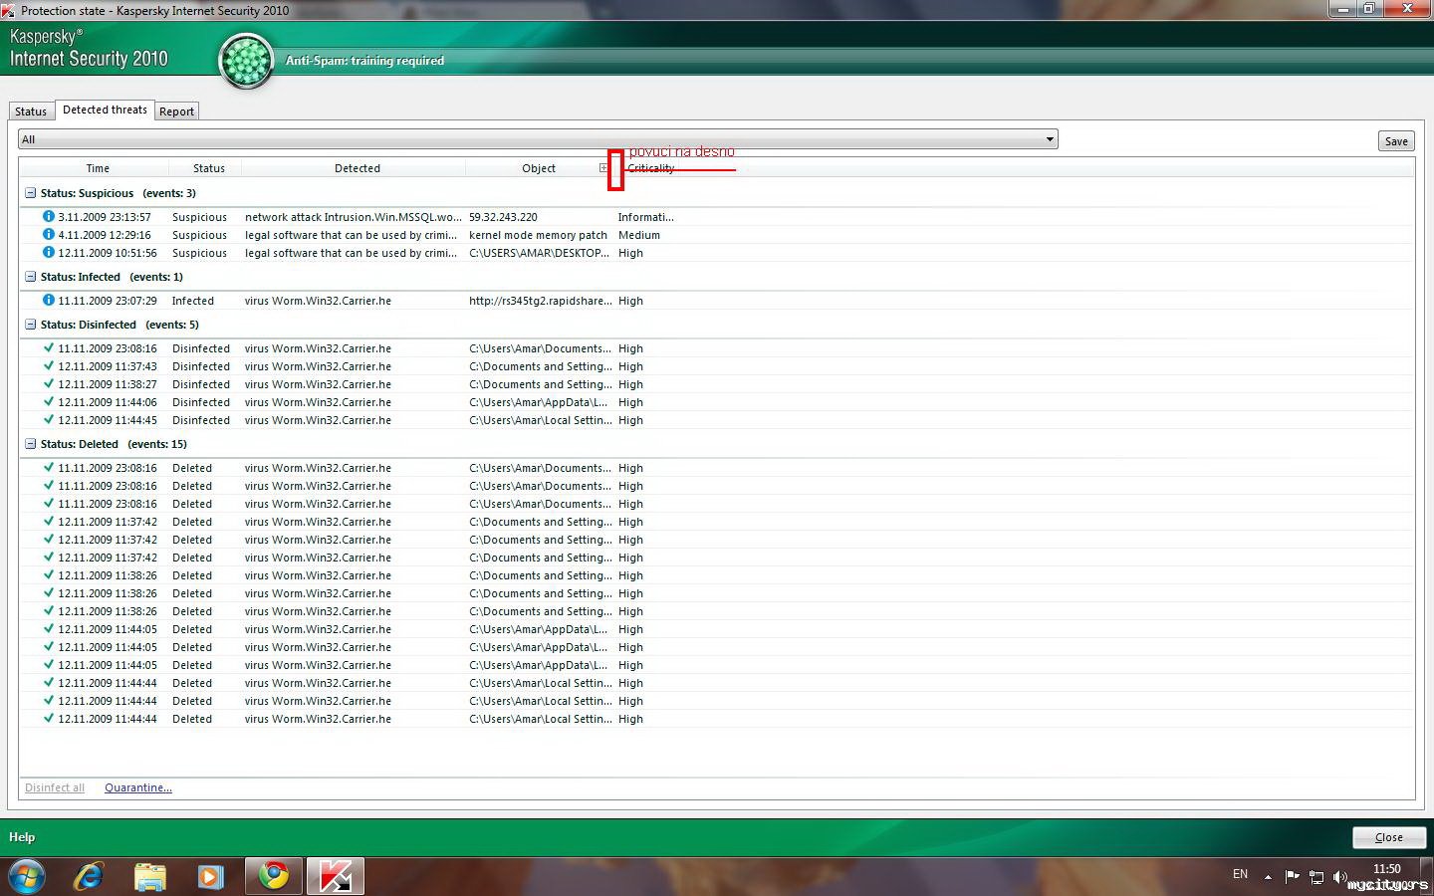This screenshot has height=896, width=1434.
Task: Switch to Google Chrome on the taskbar
Action: 274,876
